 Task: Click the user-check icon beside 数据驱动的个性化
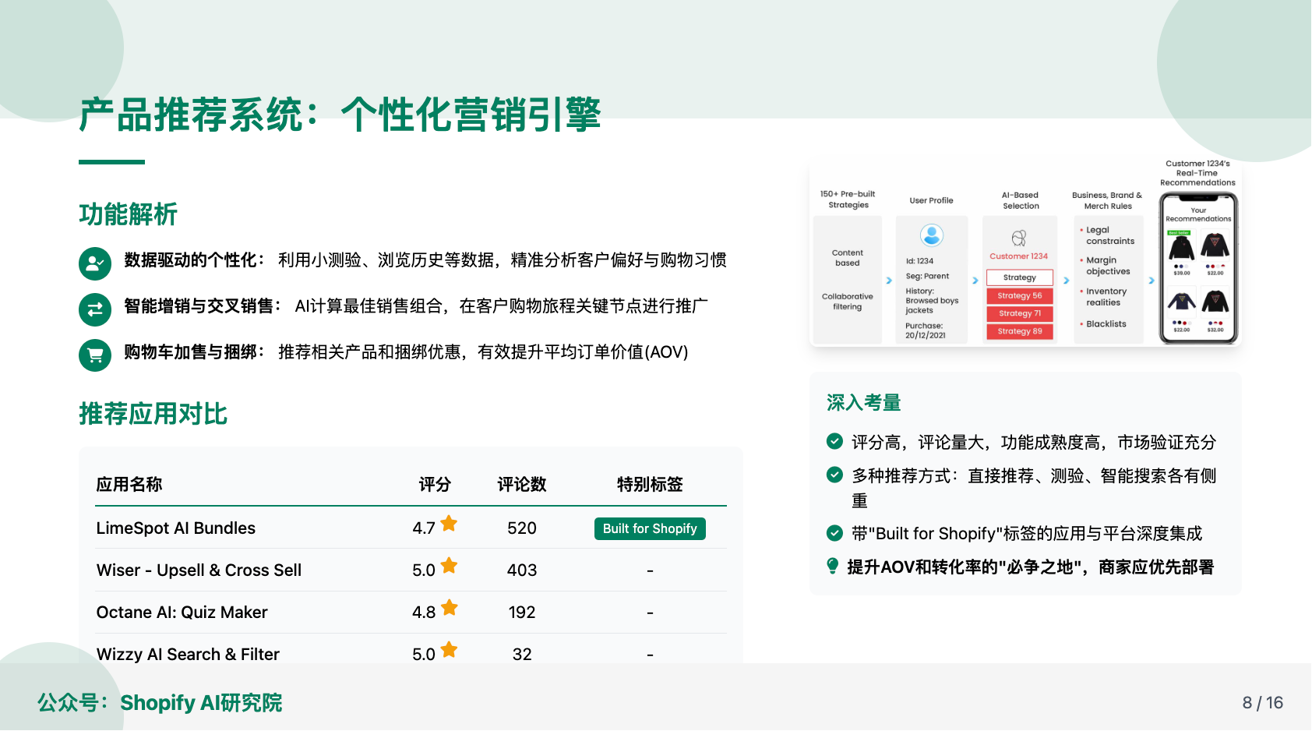(95, 263)
